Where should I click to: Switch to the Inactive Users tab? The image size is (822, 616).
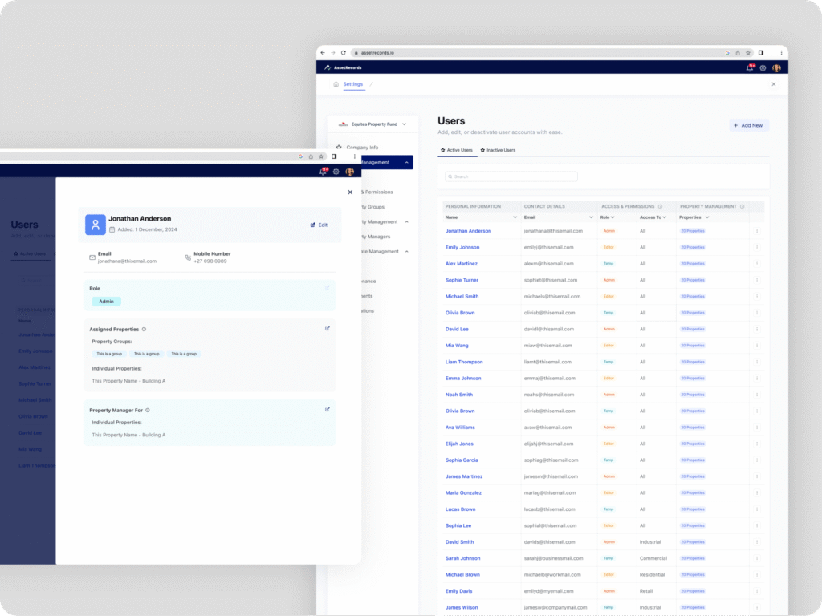coord(498,150)
